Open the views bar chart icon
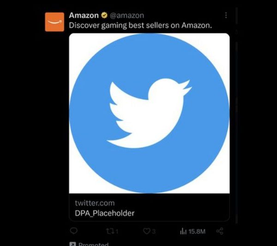This screenshot has height=246, width=277. (x=183, y=231)
